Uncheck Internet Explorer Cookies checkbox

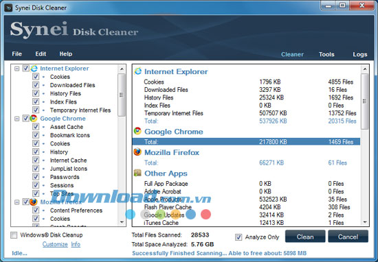coord(36,77)
